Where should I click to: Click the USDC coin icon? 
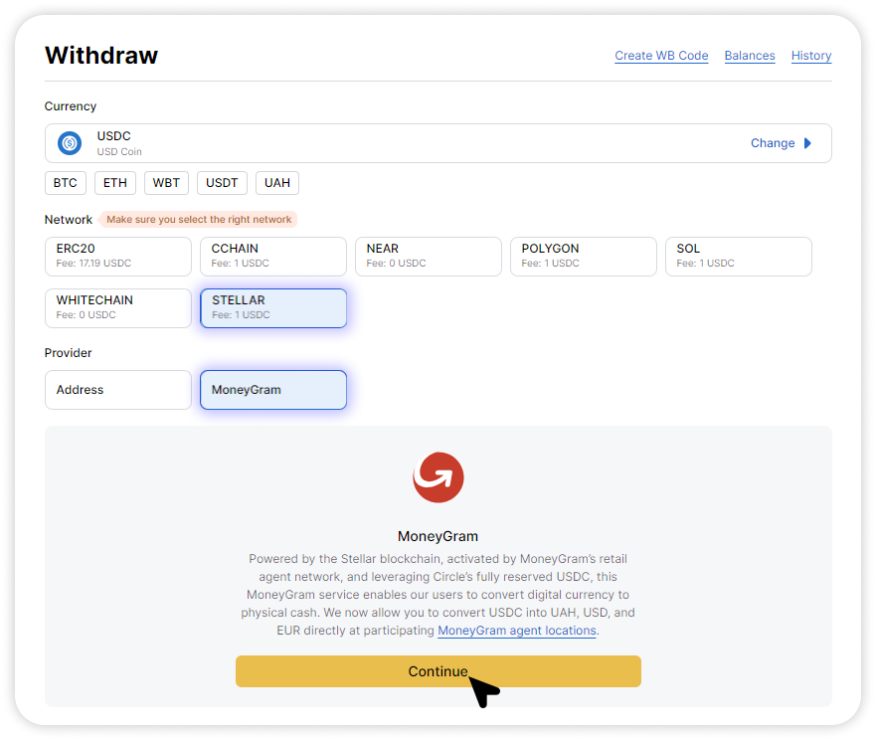[x=70, y=143]
